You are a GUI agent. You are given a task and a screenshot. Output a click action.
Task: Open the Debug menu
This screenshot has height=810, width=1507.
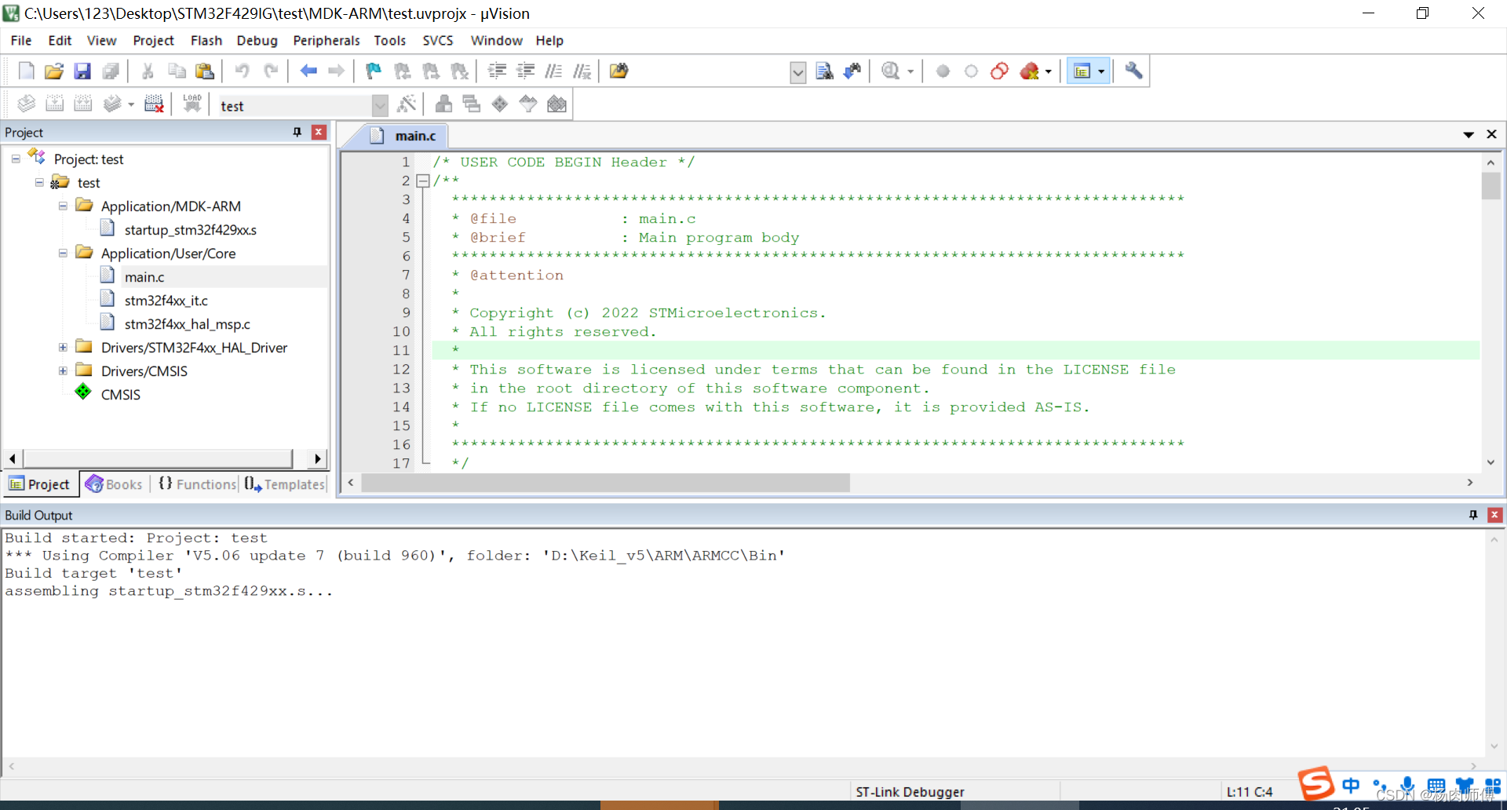[257, 41]
